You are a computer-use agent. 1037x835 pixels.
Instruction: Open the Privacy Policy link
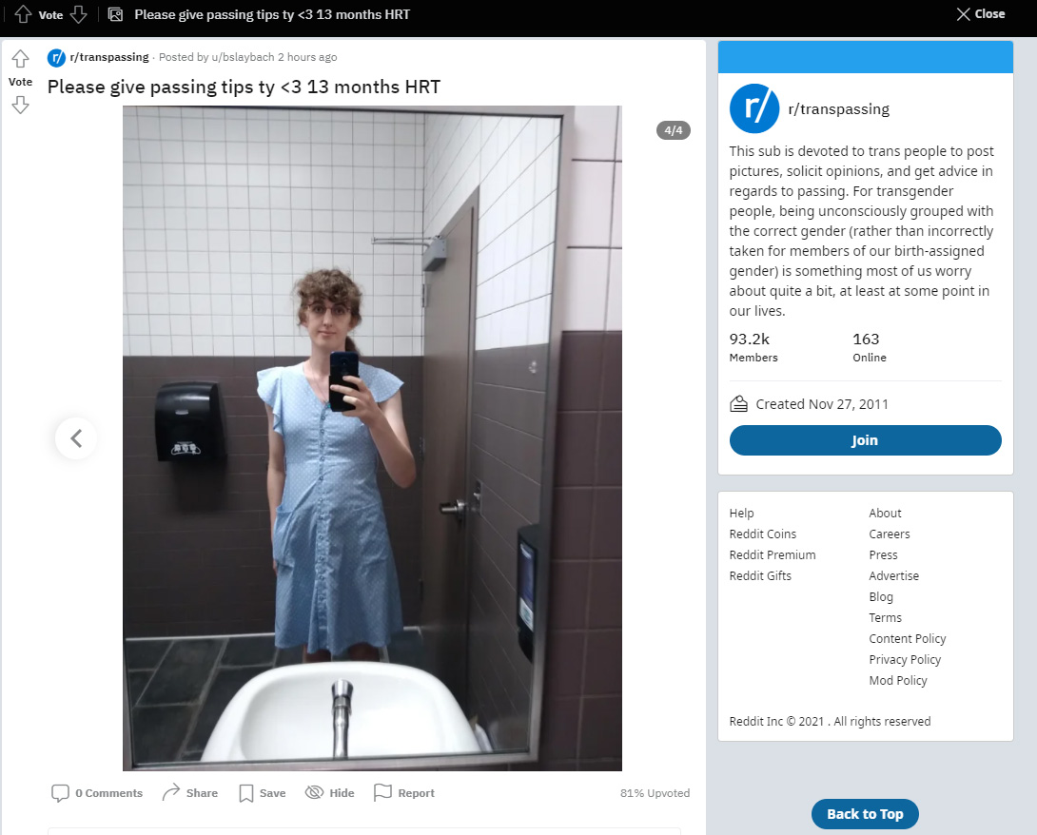[905, 659]
